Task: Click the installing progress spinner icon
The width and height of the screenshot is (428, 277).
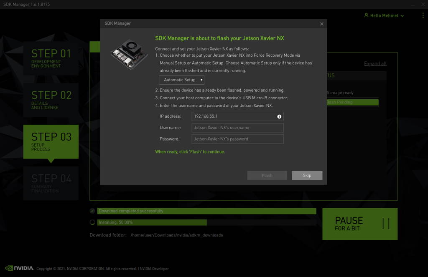Action: tap(92, 222)
